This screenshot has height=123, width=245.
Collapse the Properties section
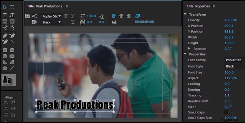tap(185, 54)
